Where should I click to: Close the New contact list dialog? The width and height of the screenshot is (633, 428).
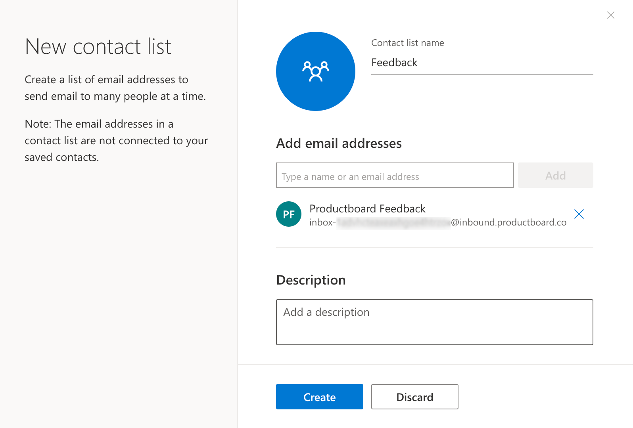611,15
